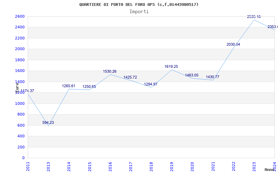This screenshot has width=278, height=173.
Task: Click x-axis year 2014
Action: tap(69, 167)
